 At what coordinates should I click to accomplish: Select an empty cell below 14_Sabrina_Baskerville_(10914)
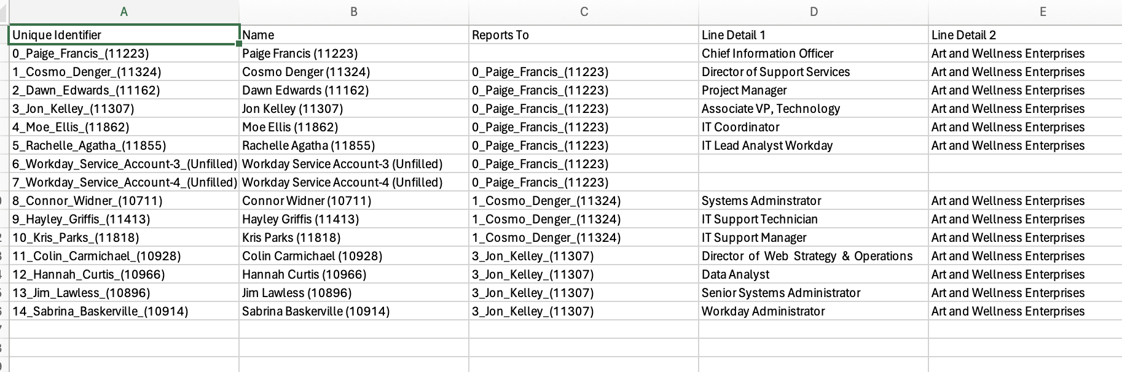(123, 330)
